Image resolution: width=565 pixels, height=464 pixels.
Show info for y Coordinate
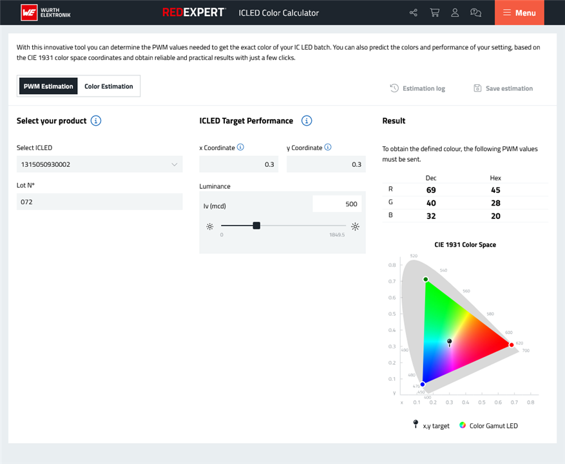coord(327,148)
